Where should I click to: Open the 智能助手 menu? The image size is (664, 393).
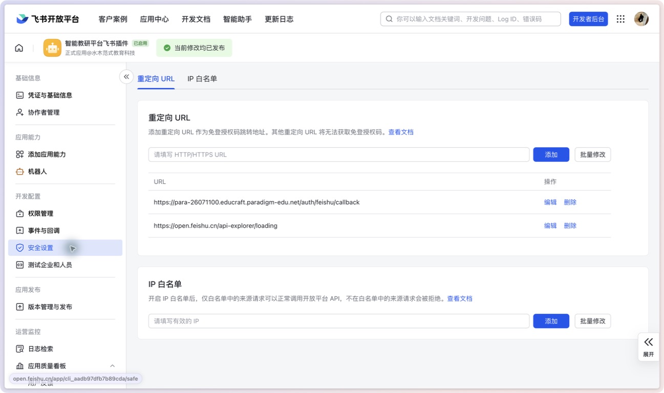(x=237, y=19)
